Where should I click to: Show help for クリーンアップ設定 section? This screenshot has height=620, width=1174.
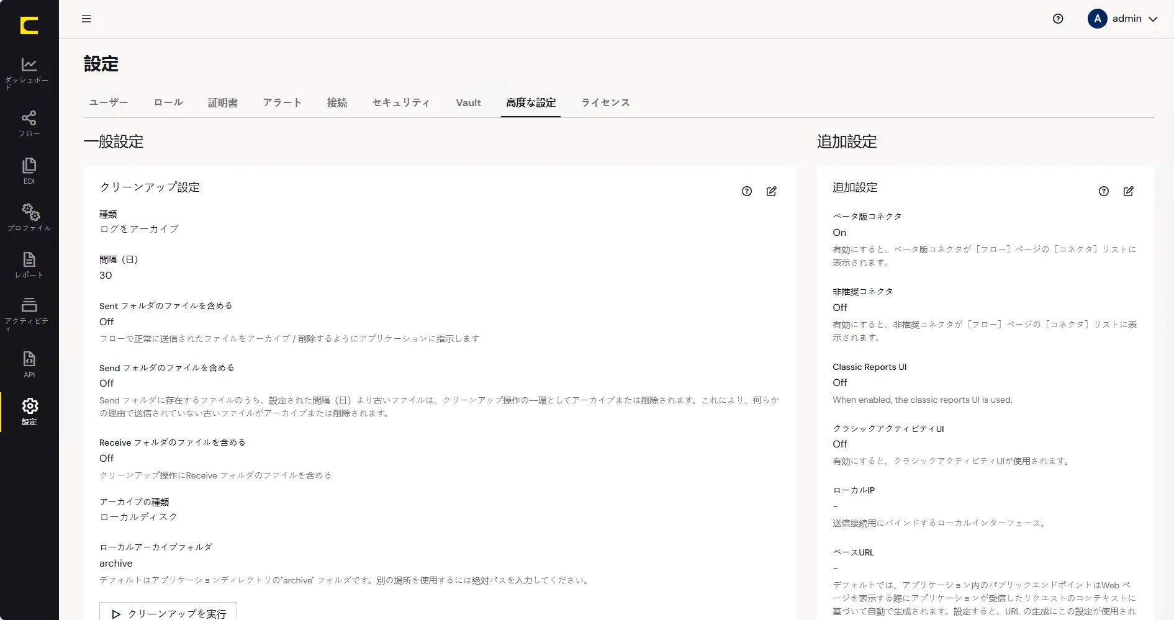tap(747, 191)
